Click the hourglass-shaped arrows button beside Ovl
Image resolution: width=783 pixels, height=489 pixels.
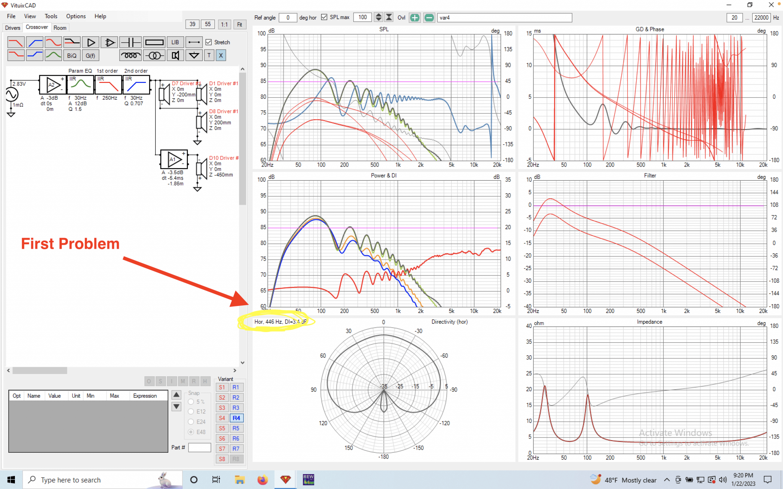tap(389, 17)
